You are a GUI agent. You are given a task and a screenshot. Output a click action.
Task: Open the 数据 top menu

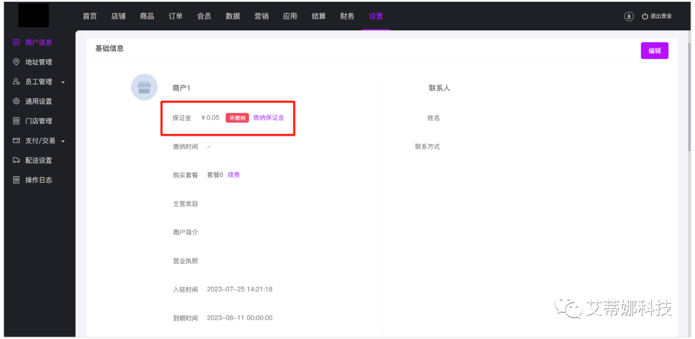pyautogui.click(x=233, y=16)
